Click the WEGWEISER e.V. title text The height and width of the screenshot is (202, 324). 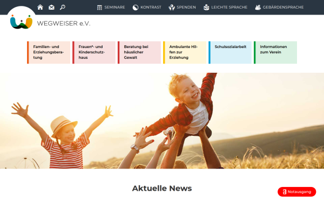pyautogui.click(x=64, y=23)
